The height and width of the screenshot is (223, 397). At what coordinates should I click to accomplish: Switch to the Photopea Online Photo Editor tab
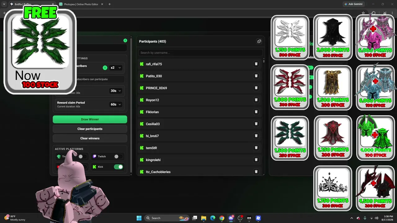(x=81, y=4)
